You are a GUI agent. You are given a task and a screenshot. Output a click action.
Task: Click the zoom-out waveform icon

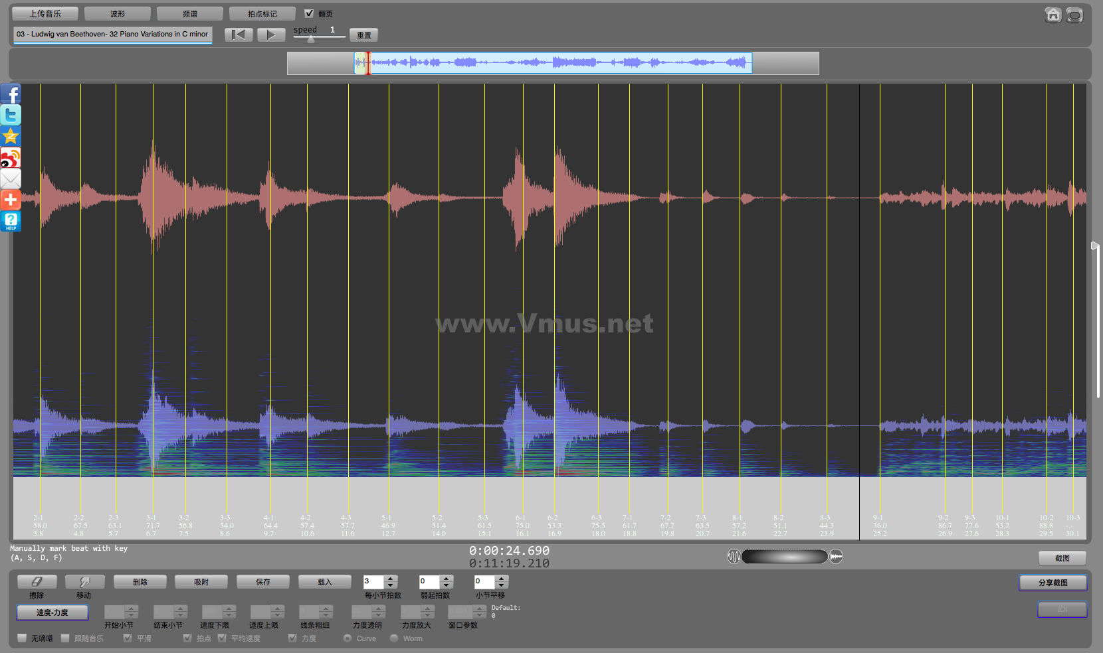click(734, 557)
